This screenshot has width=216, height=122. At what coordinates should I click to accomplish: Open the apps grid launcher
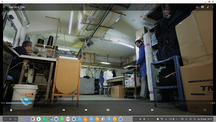5,119
